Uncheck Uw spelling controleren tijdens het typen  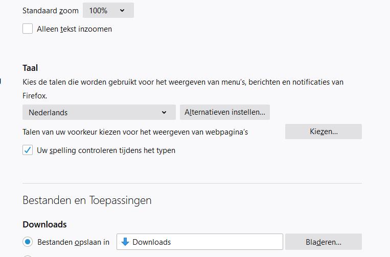click(x=28, y=150)
